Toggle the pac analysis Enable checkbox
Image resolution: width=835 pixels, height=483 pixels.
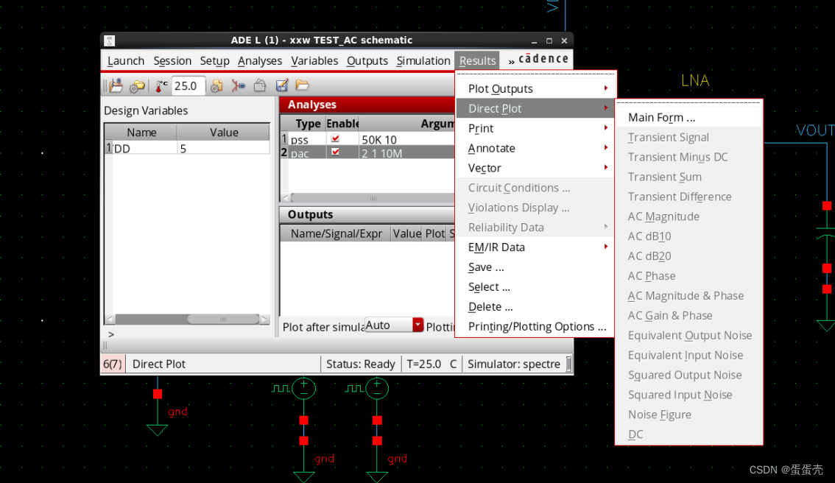point(335,152)
